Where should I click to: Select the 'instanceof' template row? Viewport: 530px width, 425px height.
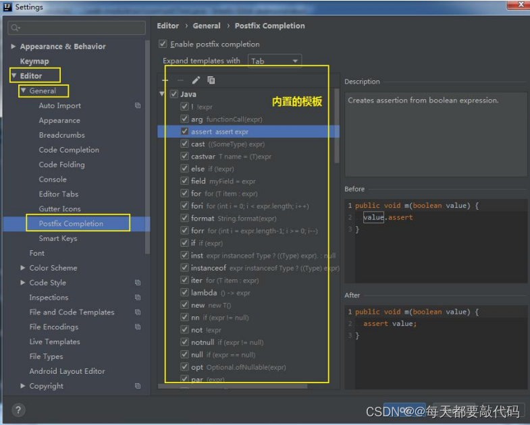[248, 268]
